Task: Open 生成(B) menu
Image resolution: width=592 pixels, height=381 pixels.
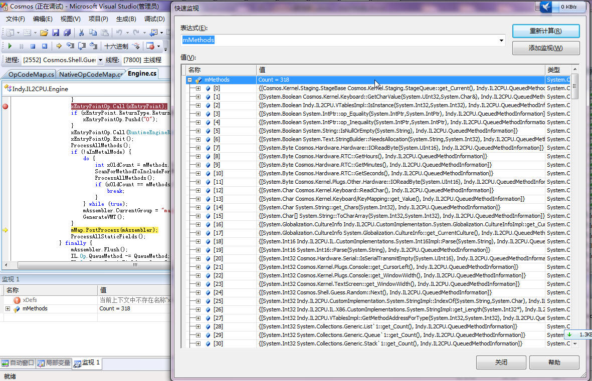Action: coord(126,19)
